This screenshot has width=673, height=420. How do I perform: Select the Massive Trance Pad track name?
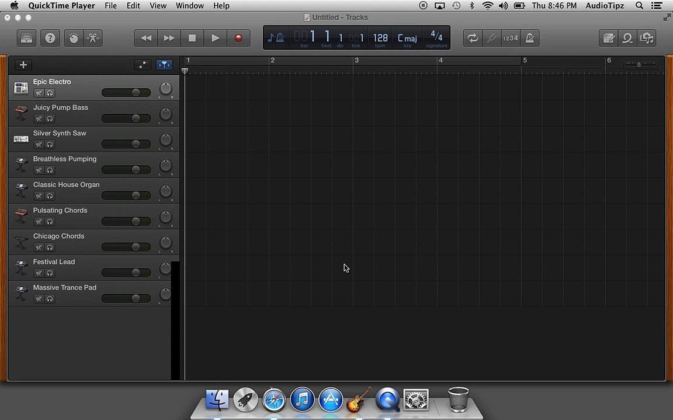pos(65,288)
